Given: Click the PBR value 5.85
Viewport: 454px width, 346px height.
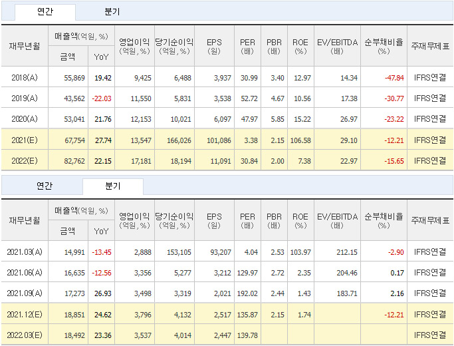Looking at the screenshot, I should point(277,119).
